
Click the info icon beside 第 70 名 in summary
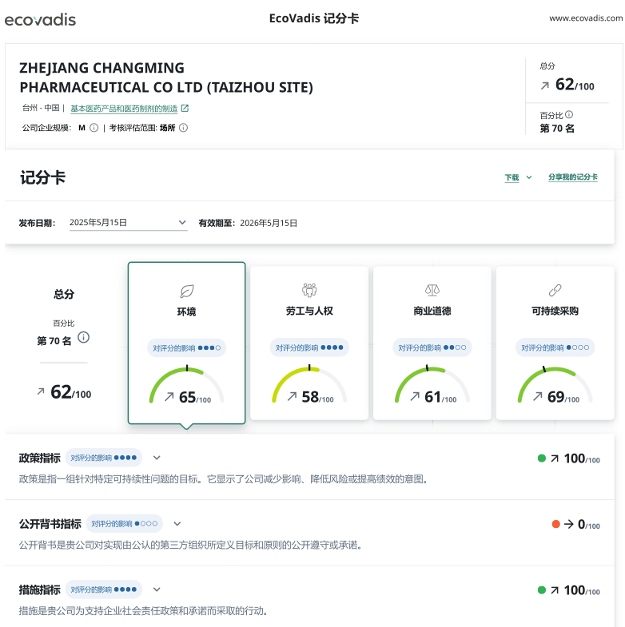(x=83, y=338)
